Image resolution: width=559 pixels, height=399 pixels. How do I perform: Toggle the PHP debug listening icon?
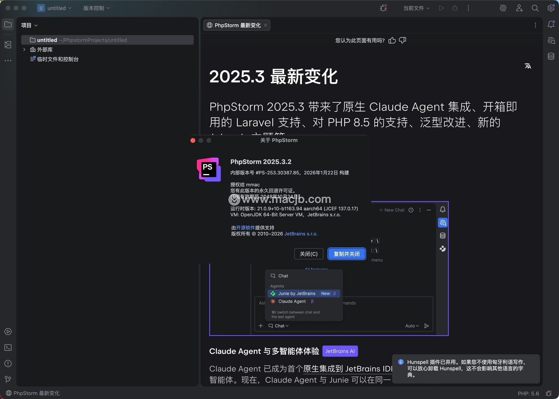383,8
